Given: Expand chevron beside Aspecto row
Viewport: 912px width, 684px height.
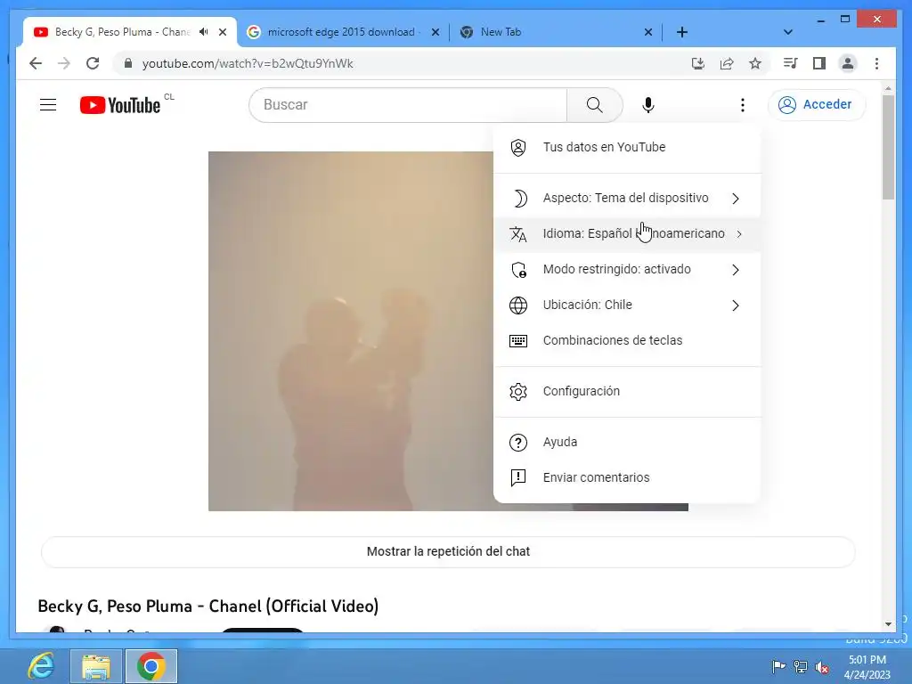Looking at the screenshot, I should (736, 199).
